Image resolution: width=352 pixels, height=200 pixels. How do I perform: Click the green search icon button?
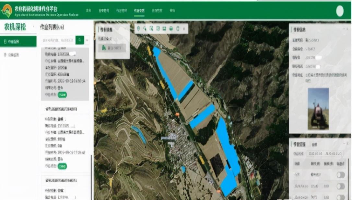(80, 40)
